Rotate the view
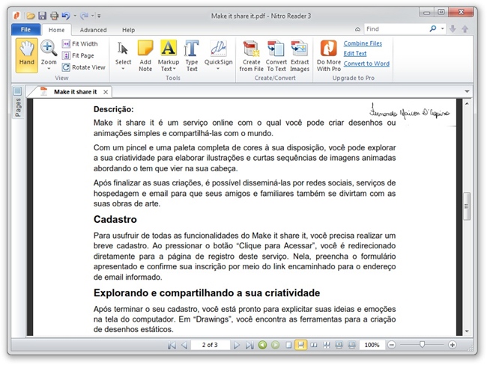This screenshot has width=487, height=365. click(x=84, y=67)
